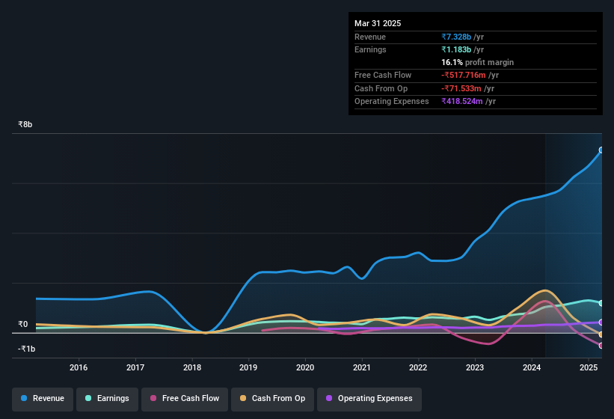Click the ₹7.328b revenue value

click(x=456, y=37)
